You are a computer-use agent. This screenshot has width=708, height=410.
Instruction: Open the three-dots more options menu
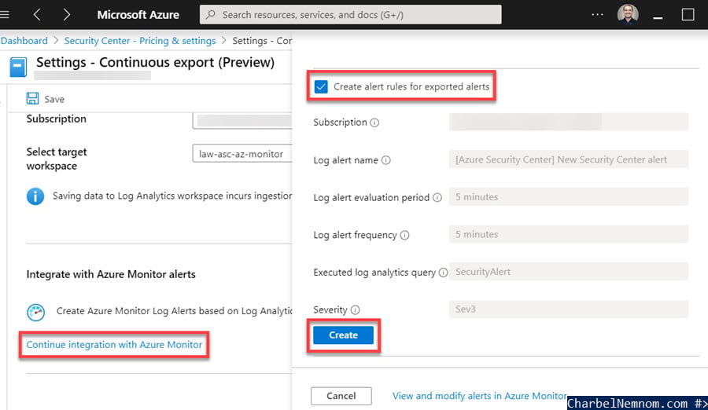(x=597, y=14)
